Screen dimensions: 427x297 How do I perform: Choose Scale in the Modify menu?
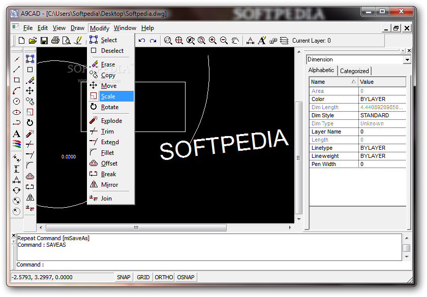(111, 96)
